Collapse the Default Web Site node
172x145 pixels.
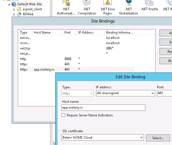9,4
